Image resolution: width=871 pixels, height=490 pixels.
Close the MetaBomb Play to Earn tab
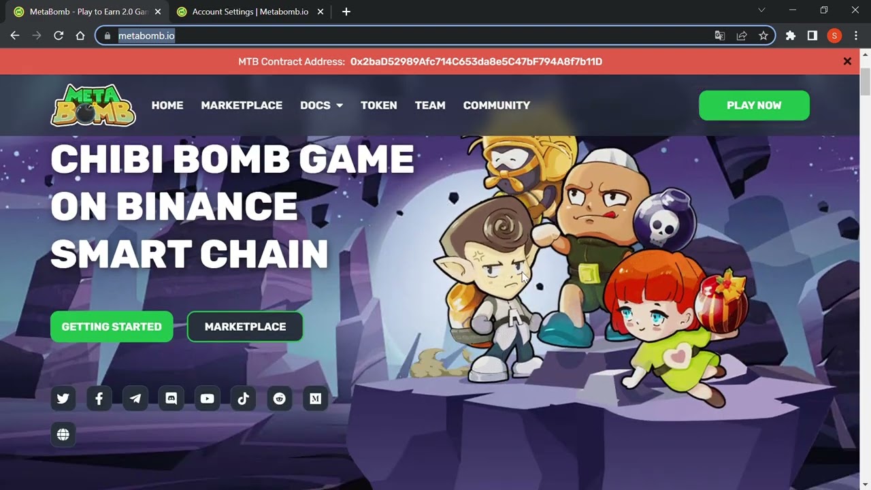point(158,12)
